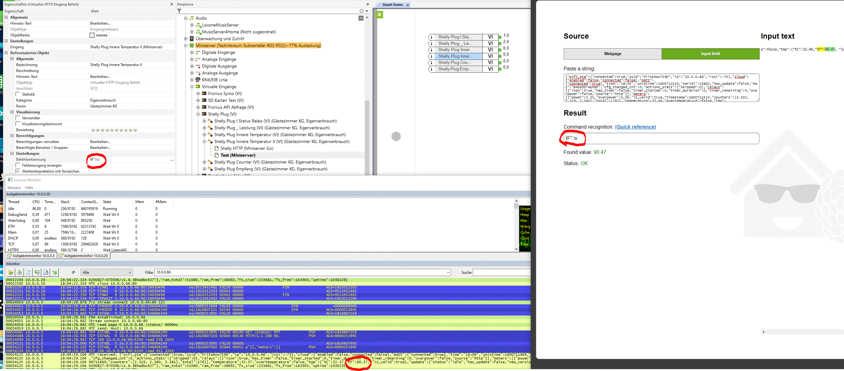The width and height of the screenshot is (844, 371).
Task: Enable the Statistik checkbox
Action: point(18,94)
